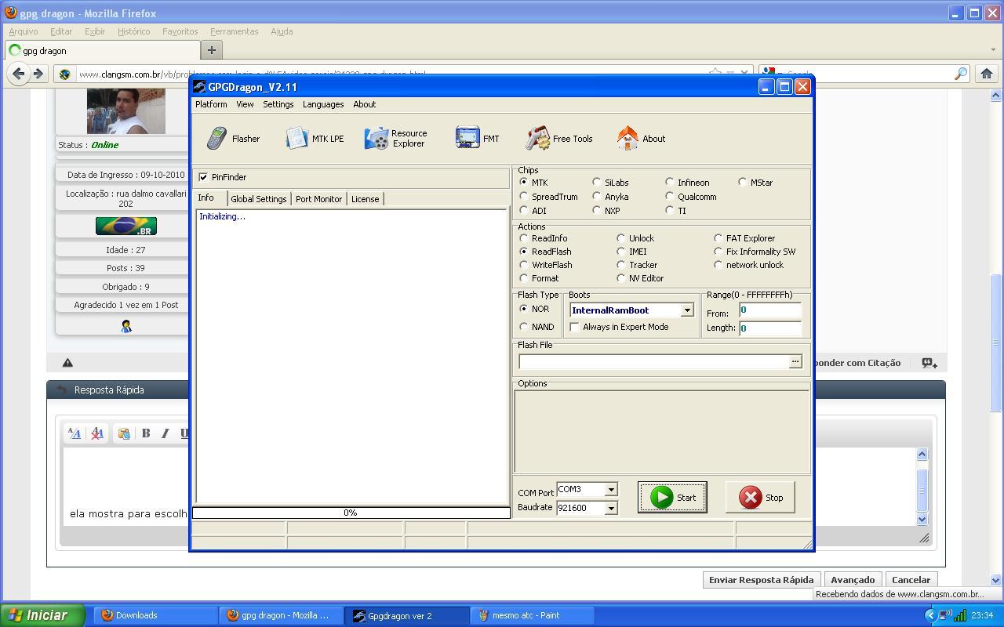Click the user profile figure icon

pos(125,326)
